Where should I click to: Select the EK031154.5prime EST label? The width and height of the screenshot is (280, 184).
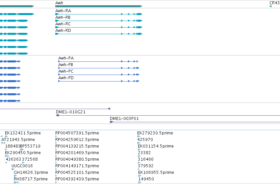click(156, 146)
